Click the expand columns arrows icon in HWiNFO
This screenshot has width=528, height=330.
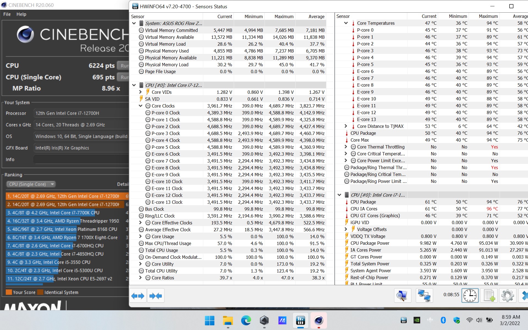pyautogui.click(x=138, y=296)
